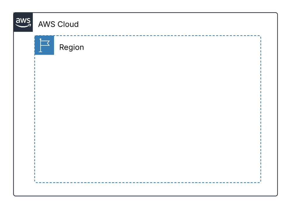
Task: Click the Region's dashed right border
Action: pos(261,109)
